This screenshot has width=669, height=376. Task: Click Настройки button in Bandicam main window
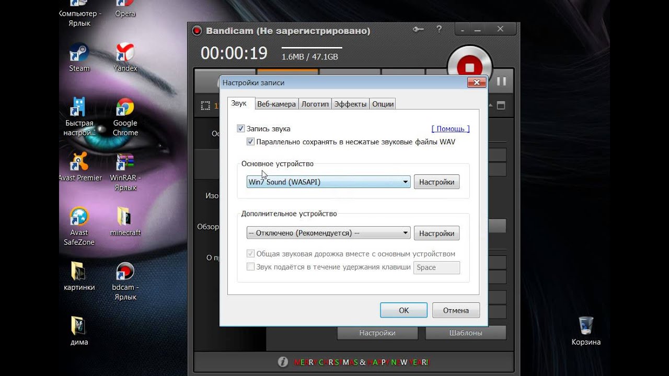[x=377, y=333]
